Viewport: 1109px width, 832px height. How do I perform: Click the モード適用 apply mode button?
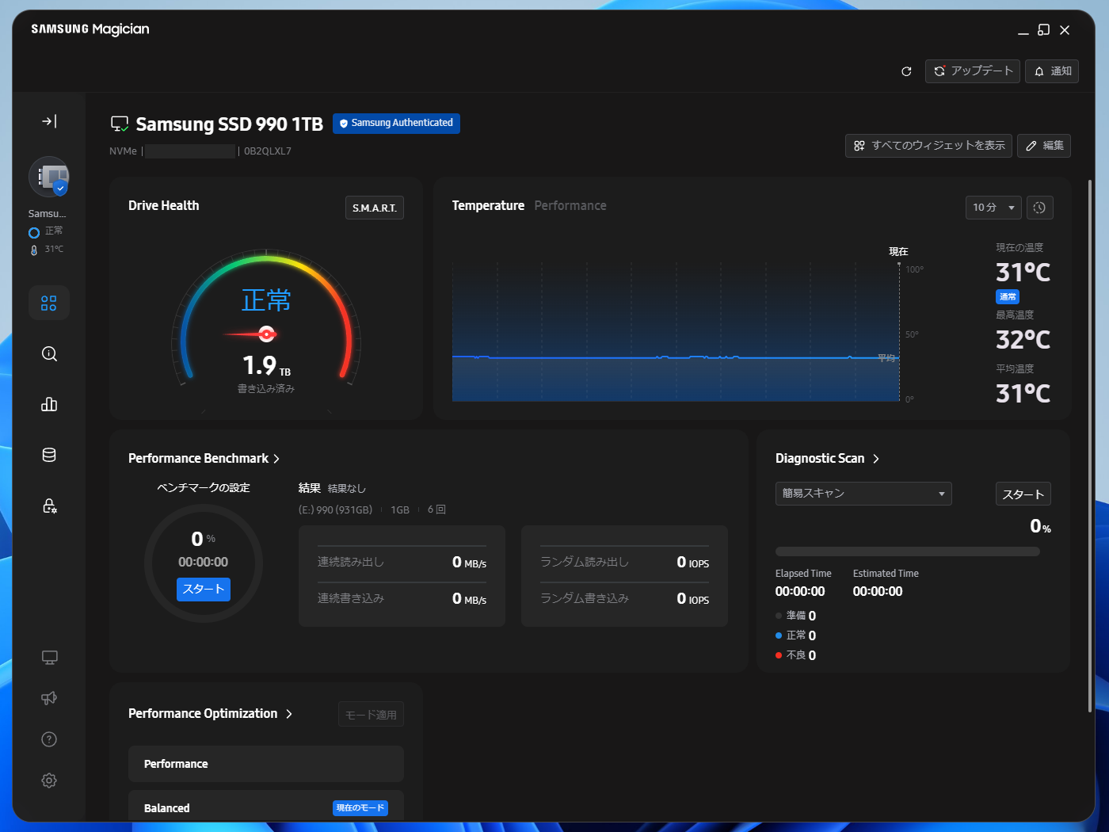371,715
